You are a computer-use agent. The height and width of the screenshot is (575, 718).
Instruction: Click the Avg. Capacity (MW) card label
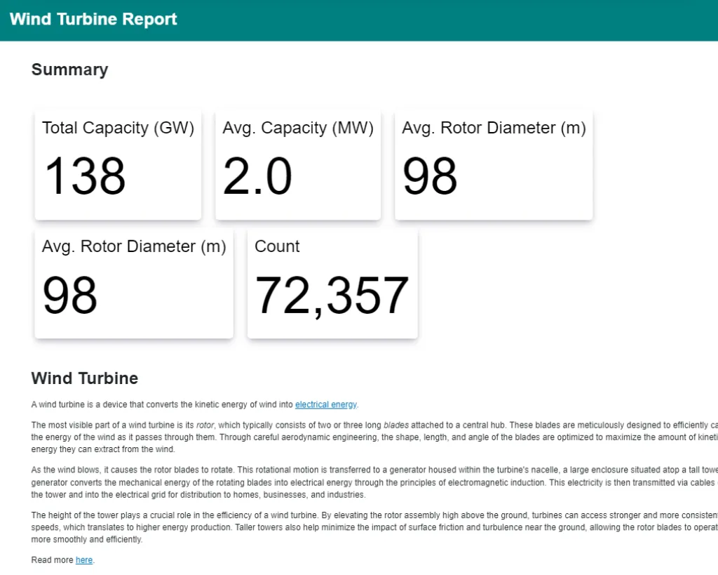(x=298, y=128)
